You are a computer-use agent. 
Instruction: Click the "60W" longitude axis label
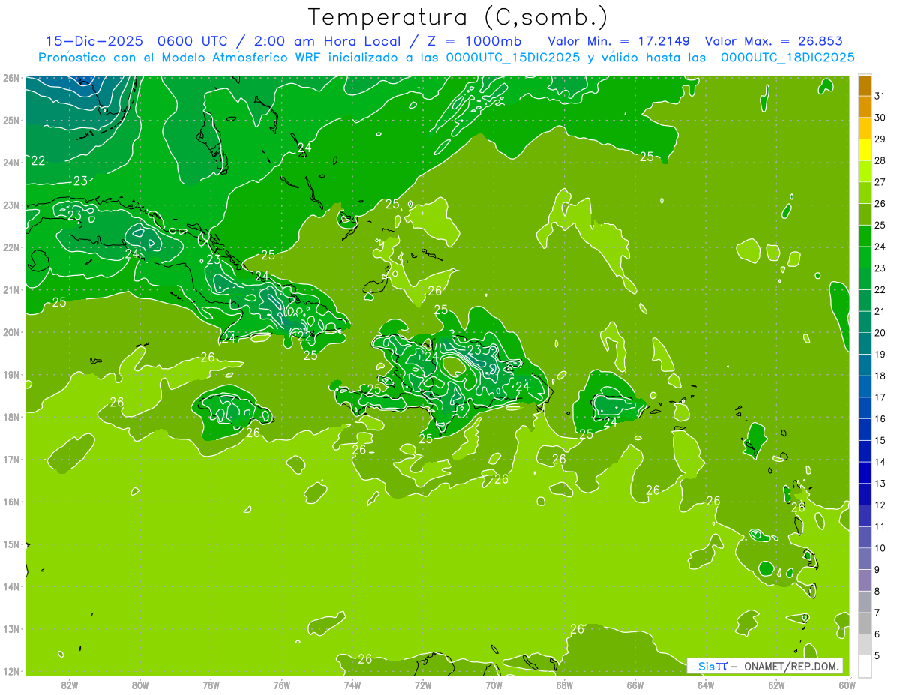[847, 685]
